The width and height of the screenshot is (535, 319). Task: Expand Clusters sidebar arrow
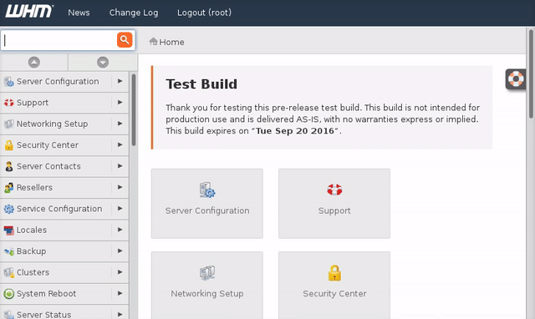click(x=120, y=272)
